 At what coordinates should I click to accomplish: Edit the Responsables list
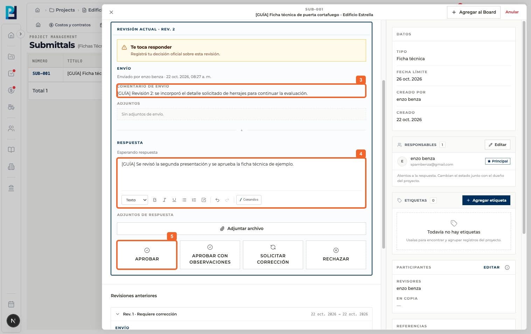(x=497, y=145)
